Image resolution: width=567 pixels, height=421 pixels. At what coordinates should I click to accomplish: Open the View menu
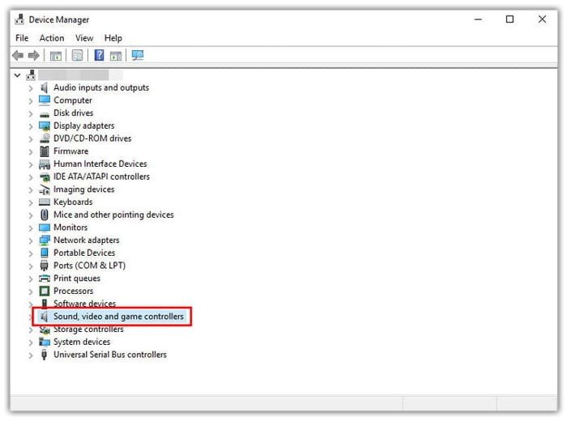coord(84,38)
